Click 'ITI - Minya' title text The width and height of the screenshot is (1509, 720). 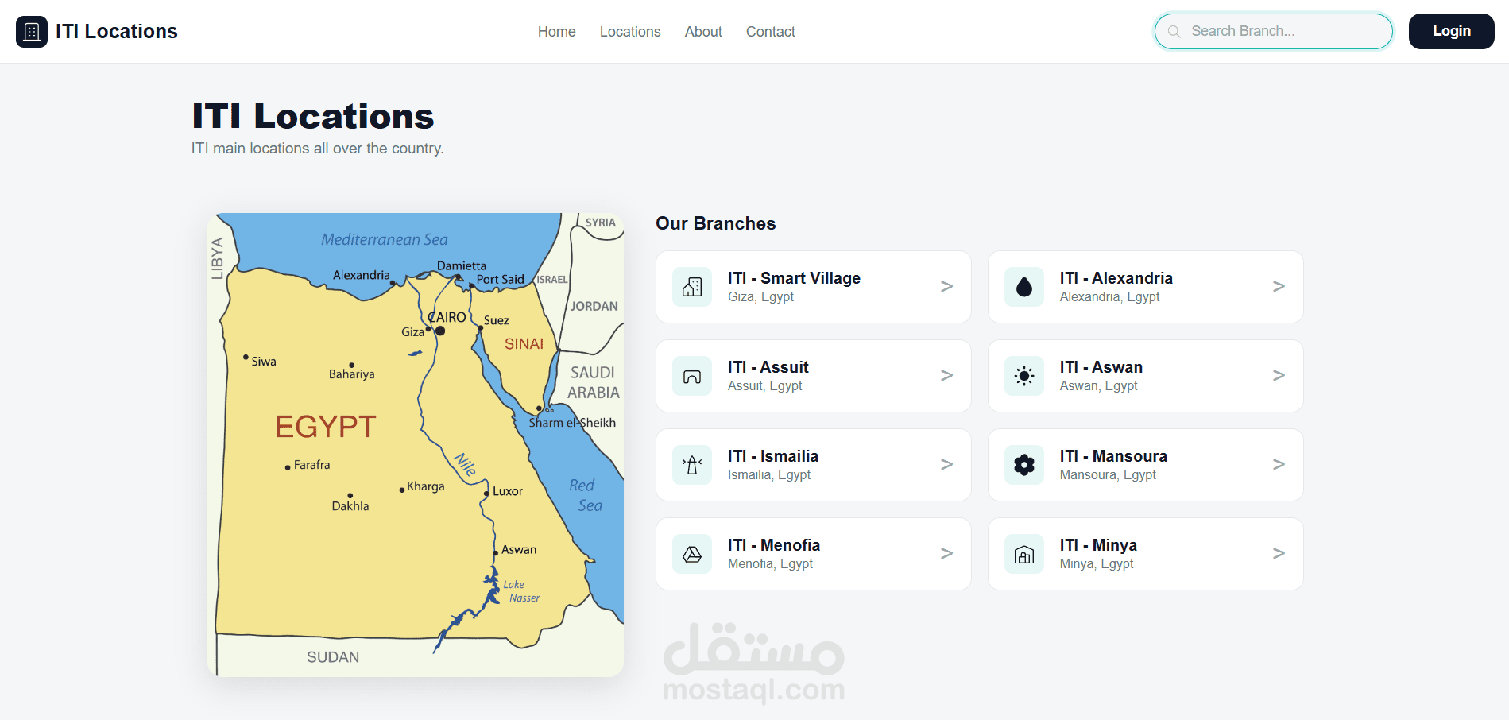[x=1098, y=545]
